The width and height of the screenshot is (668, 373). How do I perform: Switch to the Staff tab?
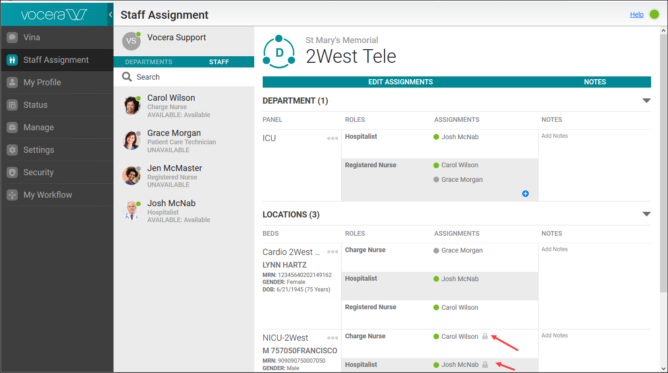[x=219, y=62]
